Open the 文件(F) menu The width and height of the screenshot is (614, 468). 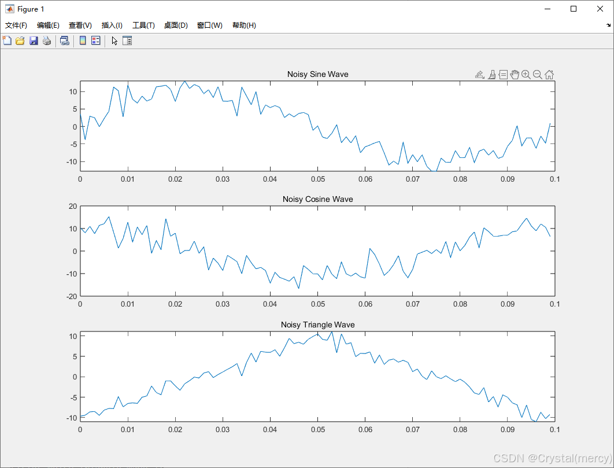pyautogui.click(x=16, y=25)
